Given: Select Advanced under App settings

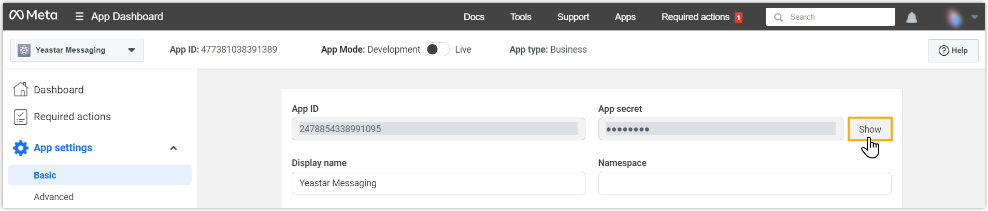Looking at the screenshot, I should pos(53,197).
